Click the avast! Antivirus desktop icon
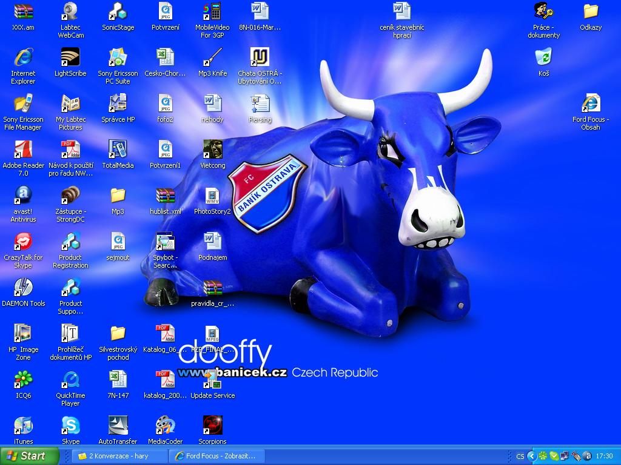This screenshot has width=621, height=465. [23, 196]
